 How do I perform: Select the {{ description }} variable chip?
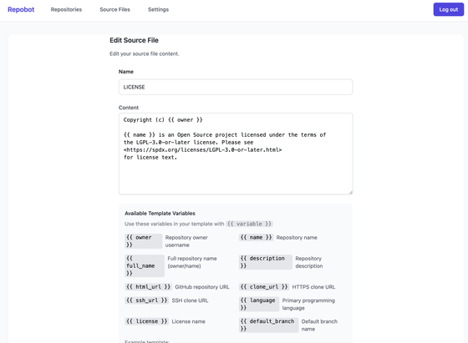click(x=266, y=262)
